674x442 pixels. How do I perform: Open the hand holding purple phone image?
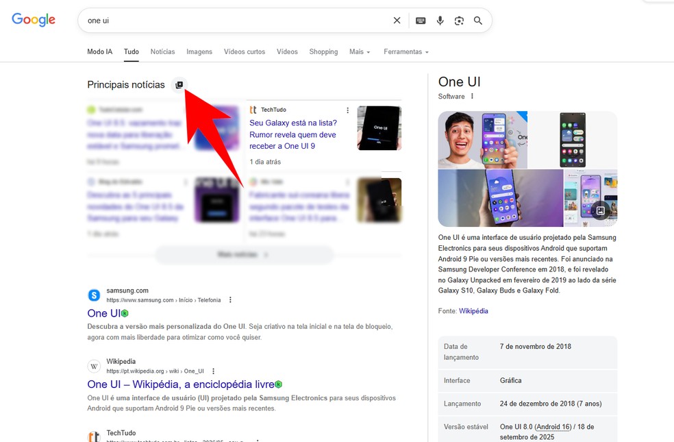pos(500,198)
